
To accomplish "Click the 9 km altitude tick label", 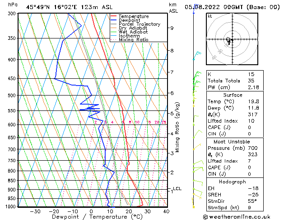I will [172, 28].
